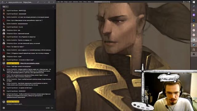Open the Layer menu in the paint app
Image resolution: width=197 pixels, height=111 pixels.
tap(70, 2)
